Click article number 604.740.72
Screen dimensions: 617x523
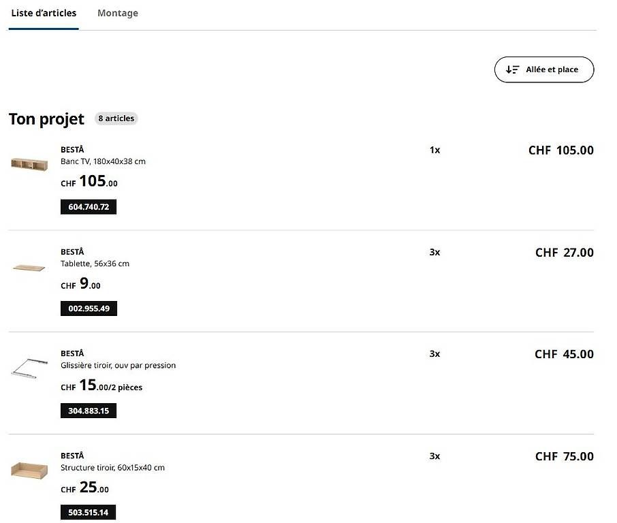89,207
